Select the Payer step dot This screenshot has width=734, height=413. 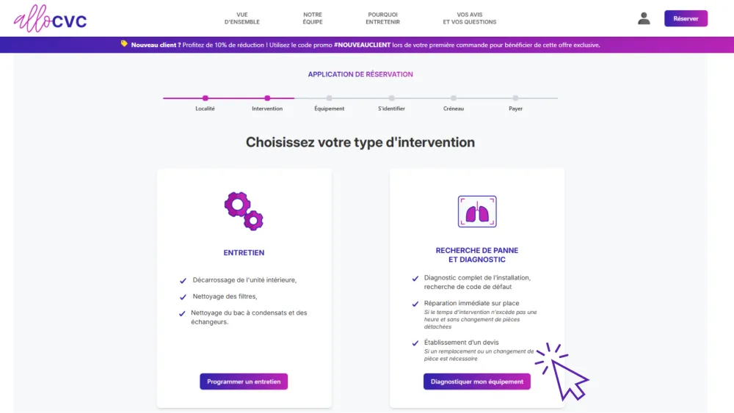coord(515,98)
